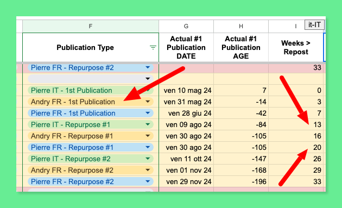Select ven 30 ago 24 in Andry FR row
The height and width of the screenshot is (208, 342).
point(186,136)
